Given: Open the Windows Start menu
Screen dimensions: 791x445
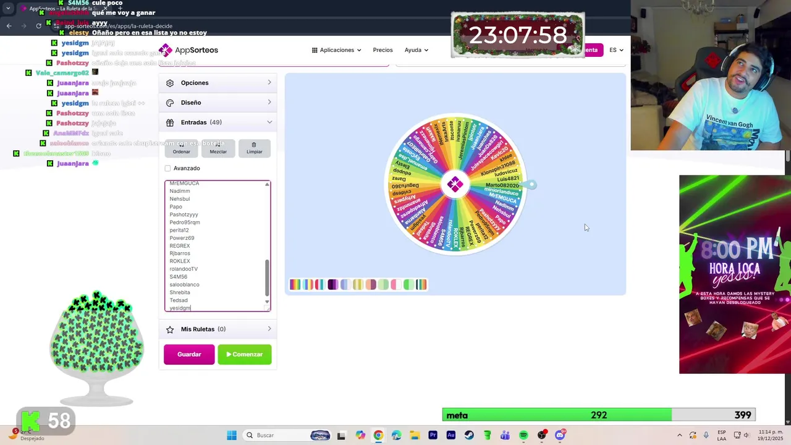Looking at the screenshot, I should 232,435.
